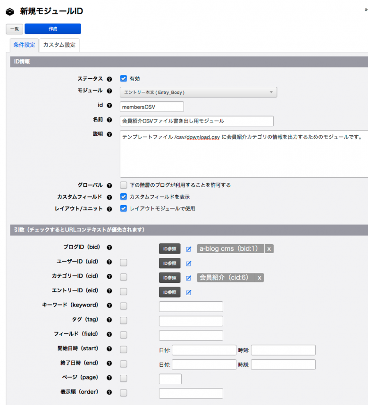Click the edit pencil icon for カテゴリーID

click(188, 278)
